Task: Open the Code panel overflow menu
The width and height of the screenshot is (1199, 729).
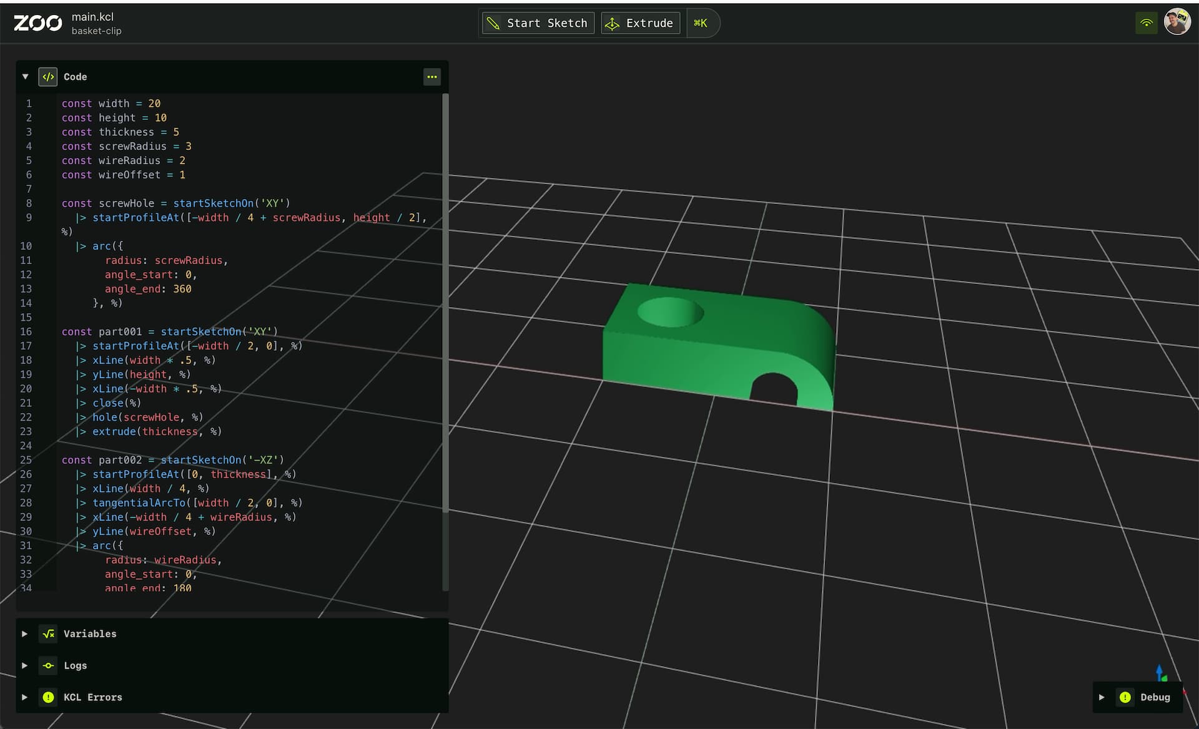Action: [432, 77]
